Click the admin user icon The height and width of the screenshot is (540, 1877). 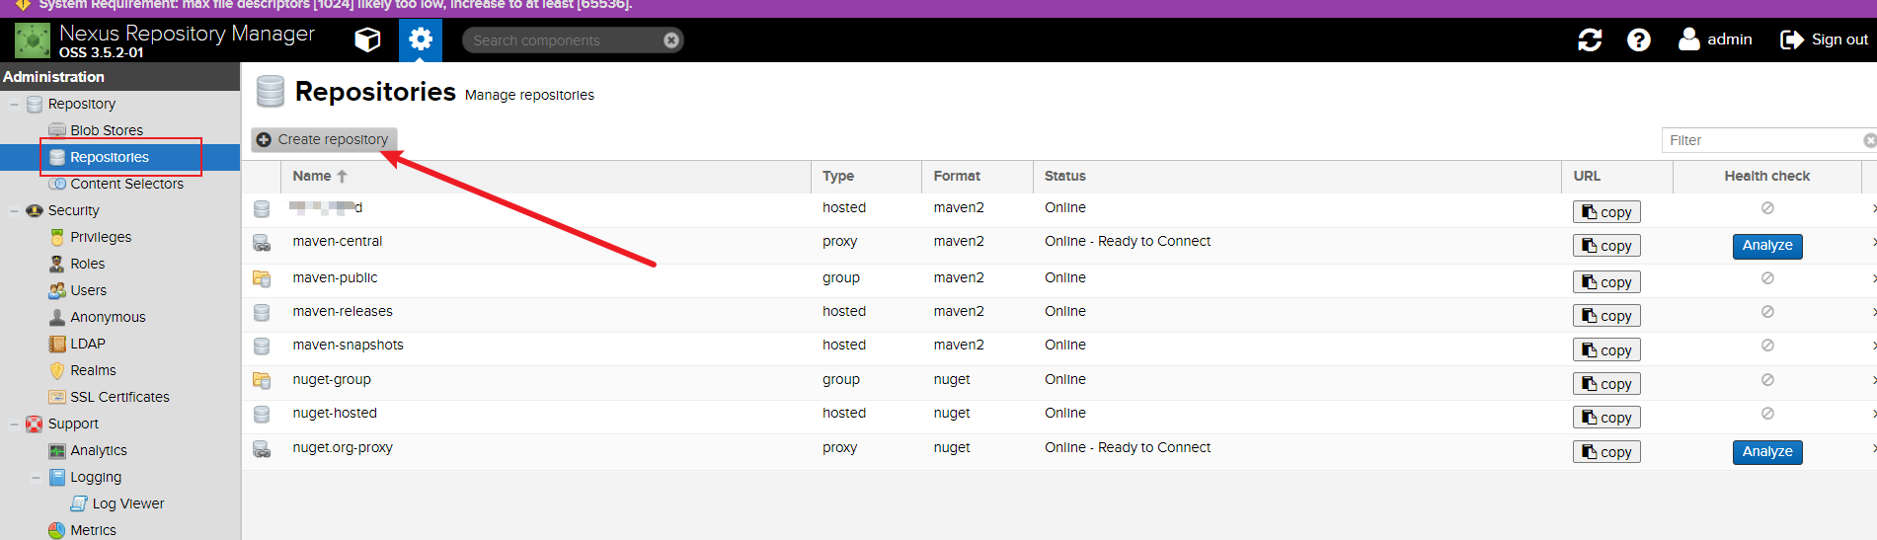point(1688,39)
